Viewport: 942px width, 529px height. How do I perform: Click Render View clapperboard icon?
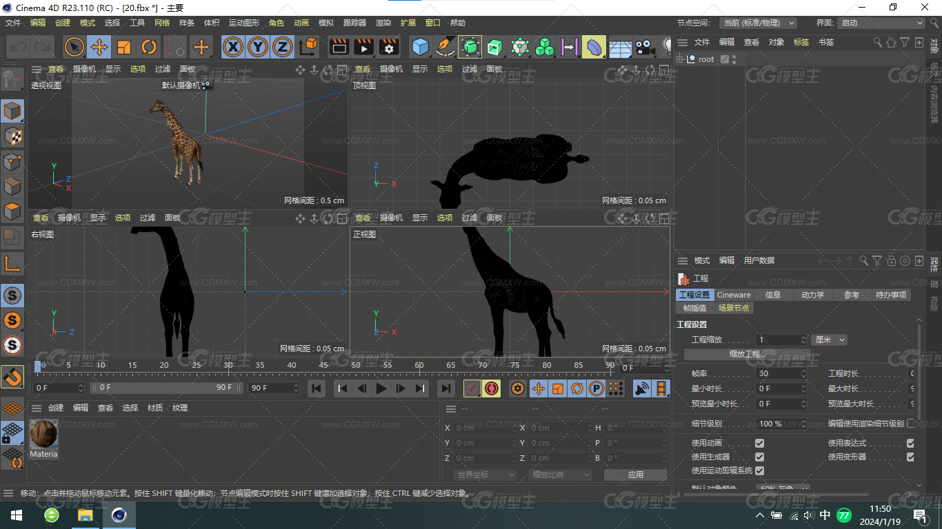tap(339, 47)
